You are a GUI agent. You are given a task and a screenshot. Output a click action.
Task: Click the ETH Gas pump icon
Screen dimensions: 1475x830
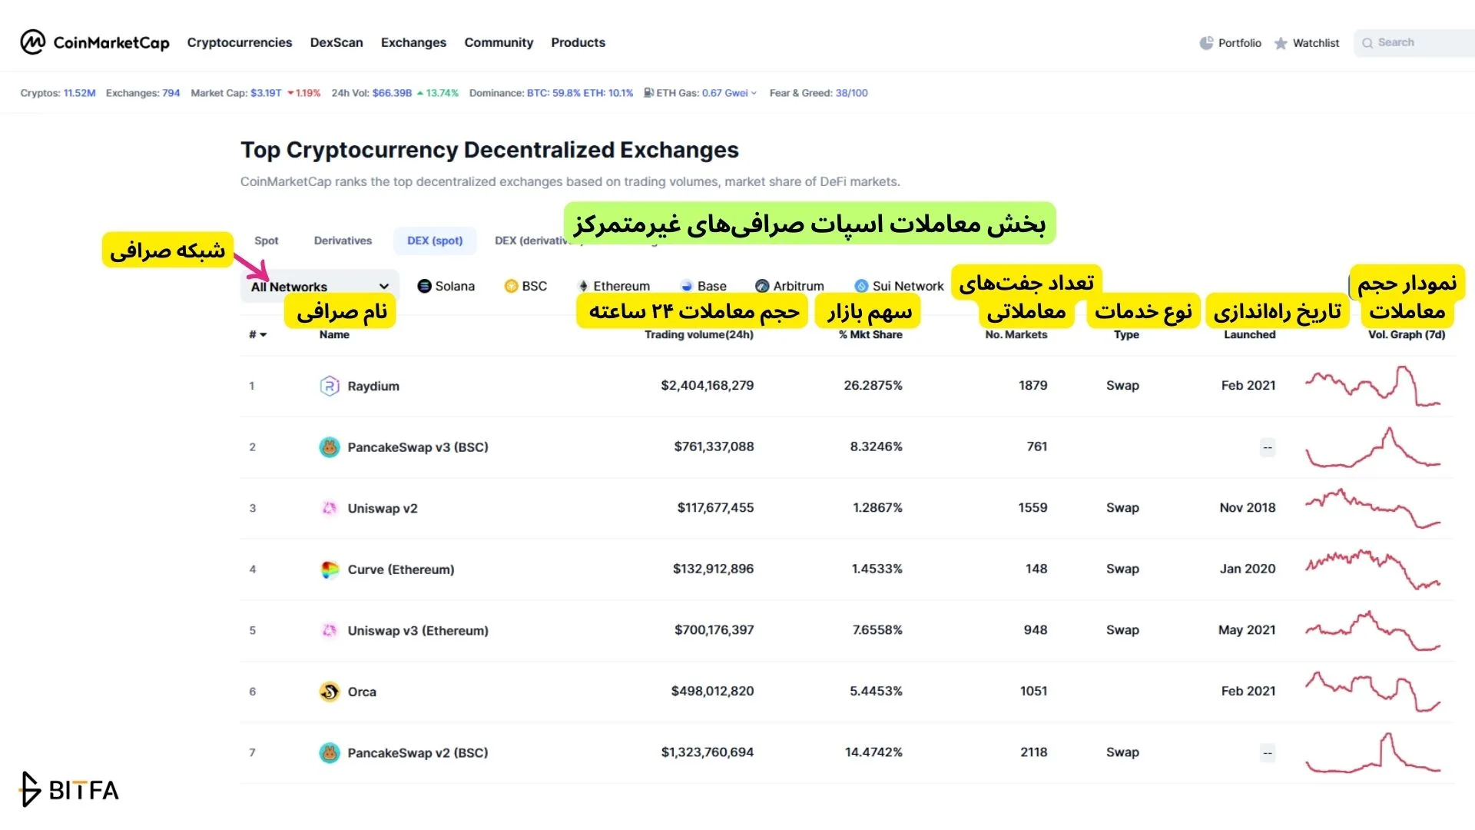point(649,93)
